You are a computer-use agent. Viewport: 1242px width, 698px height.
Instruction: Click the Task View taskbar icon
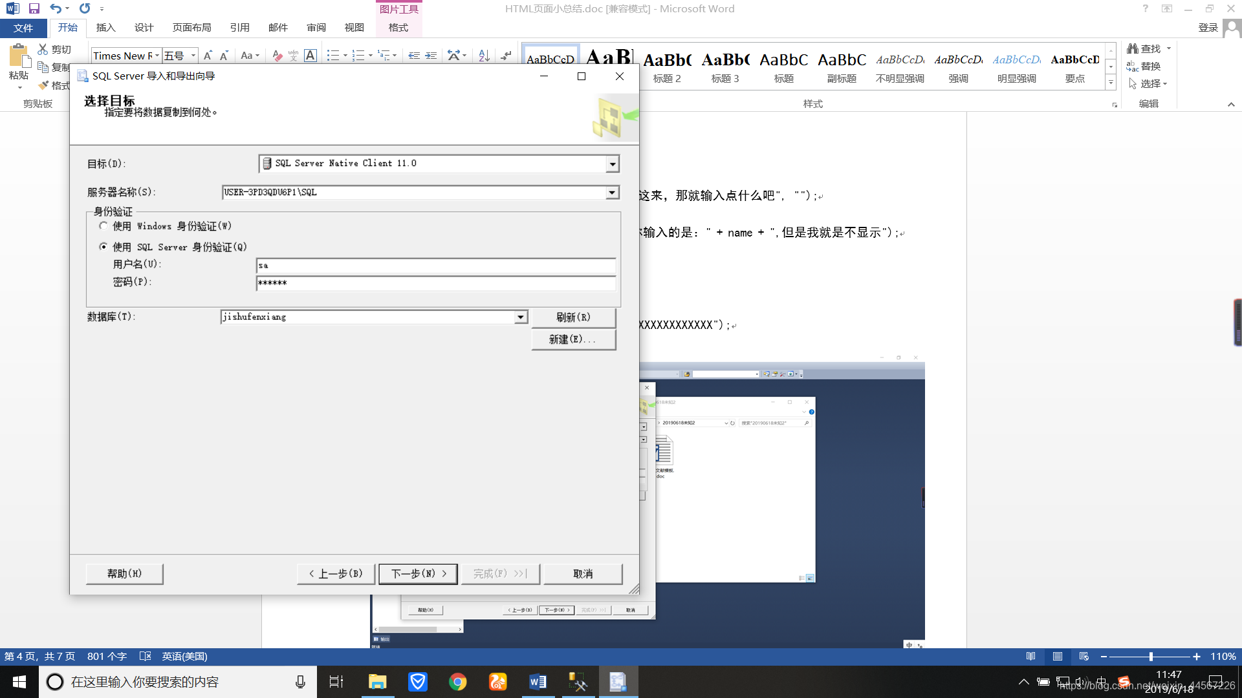[336, 682]
